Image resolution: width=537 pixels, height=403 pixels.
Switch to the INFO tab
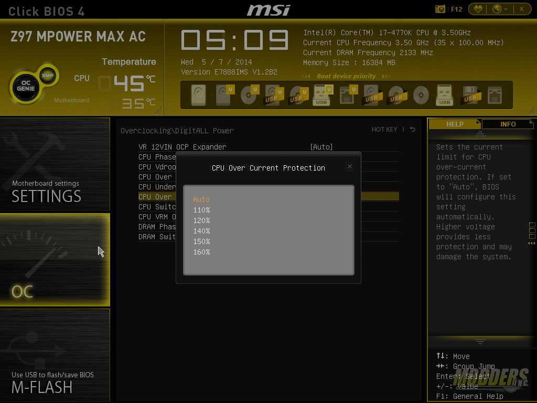[508, 124]
